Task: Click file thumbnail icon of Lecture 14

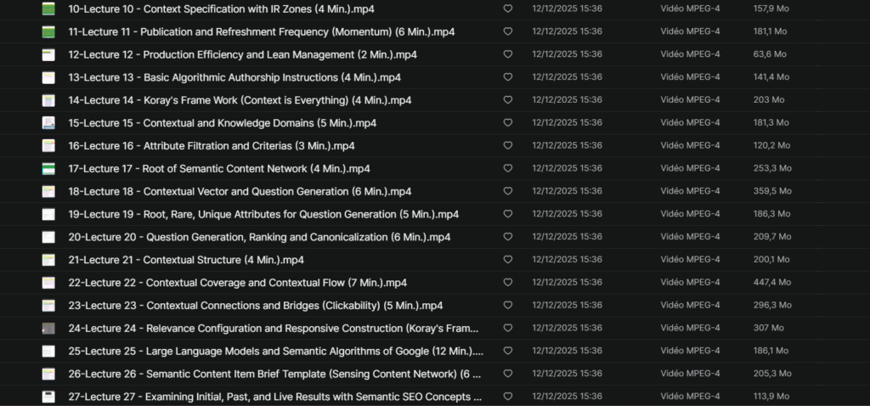Action: (x=48, y=100)
